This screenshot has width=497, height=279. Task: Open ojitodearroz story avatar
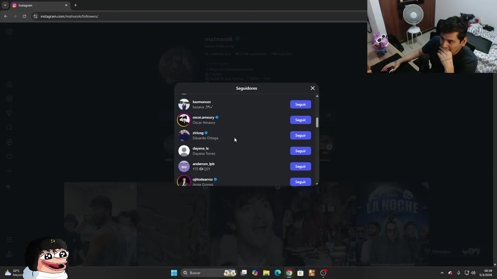pos(184,181)
